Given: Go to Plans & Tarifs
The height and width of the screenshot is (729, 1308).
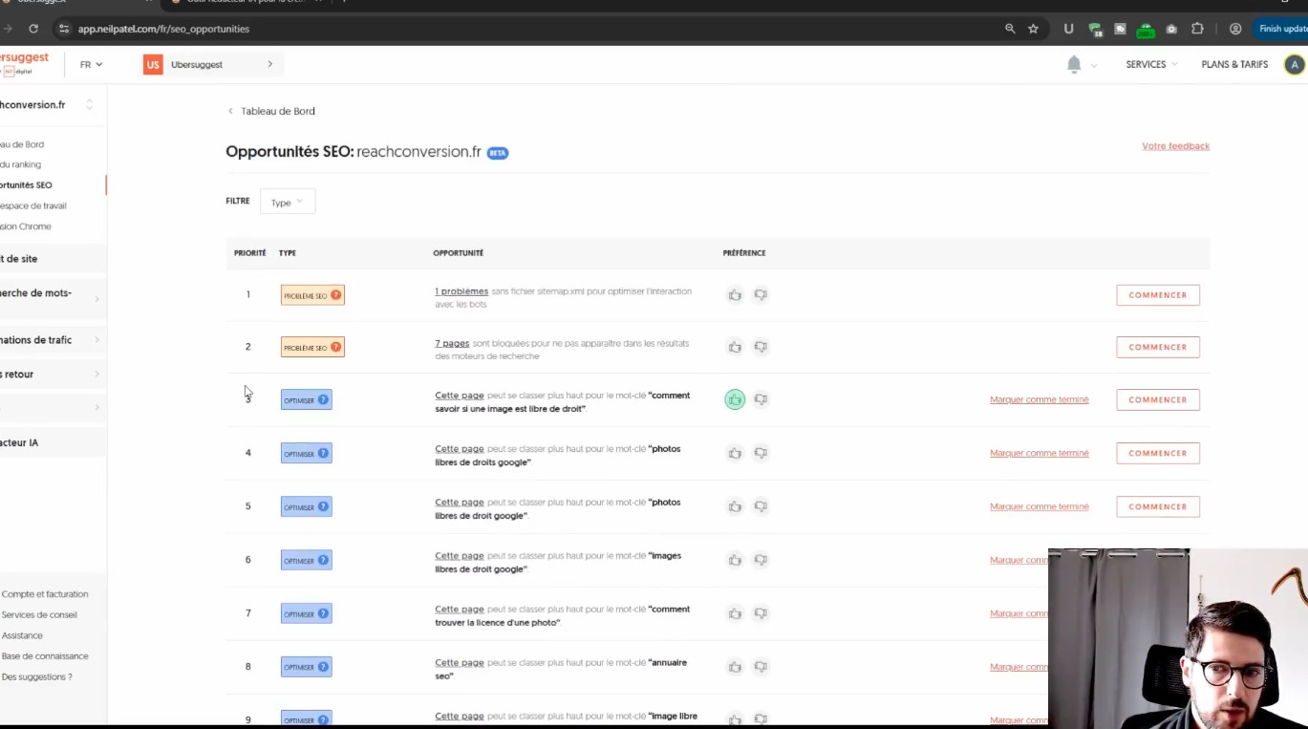Looking at the screenshot, I should pyautogui.click(x=1234, y=64).
